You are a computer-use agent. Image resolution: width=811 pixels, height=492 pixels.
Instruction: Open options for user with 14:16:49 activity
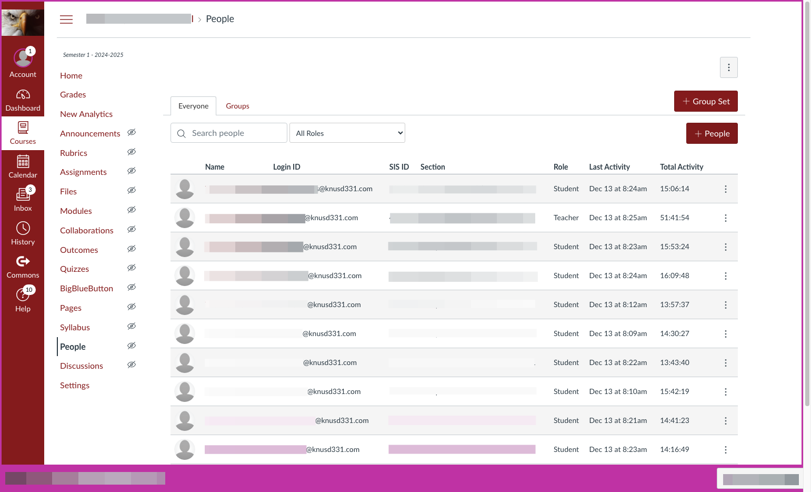pos(725,450)
